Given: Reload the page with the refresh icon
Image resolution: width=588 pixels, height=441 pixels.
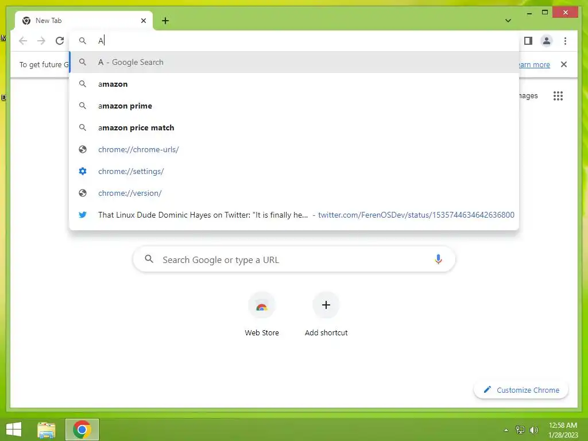Looking at the screenshot, I should click(60, 41).
